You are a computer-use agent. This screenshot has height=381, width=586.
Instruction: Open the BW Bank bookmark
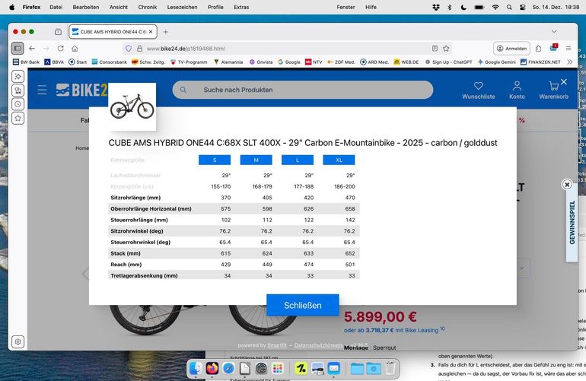coord(26,62)
